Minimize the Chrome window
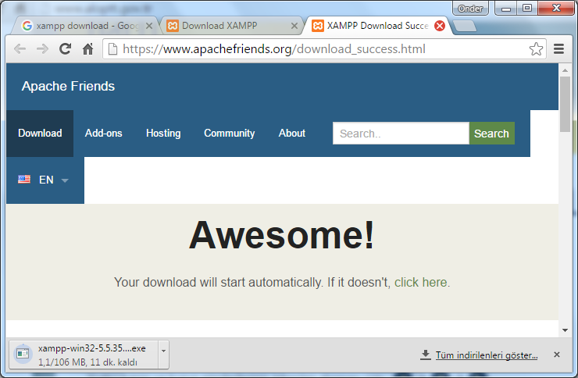Screen dimensions: 578x378 tap(506, 8)
